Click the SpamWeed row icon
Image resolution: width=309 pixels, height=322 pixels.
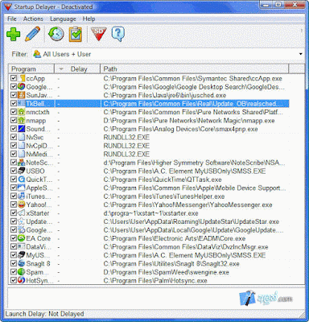[22, 272]
